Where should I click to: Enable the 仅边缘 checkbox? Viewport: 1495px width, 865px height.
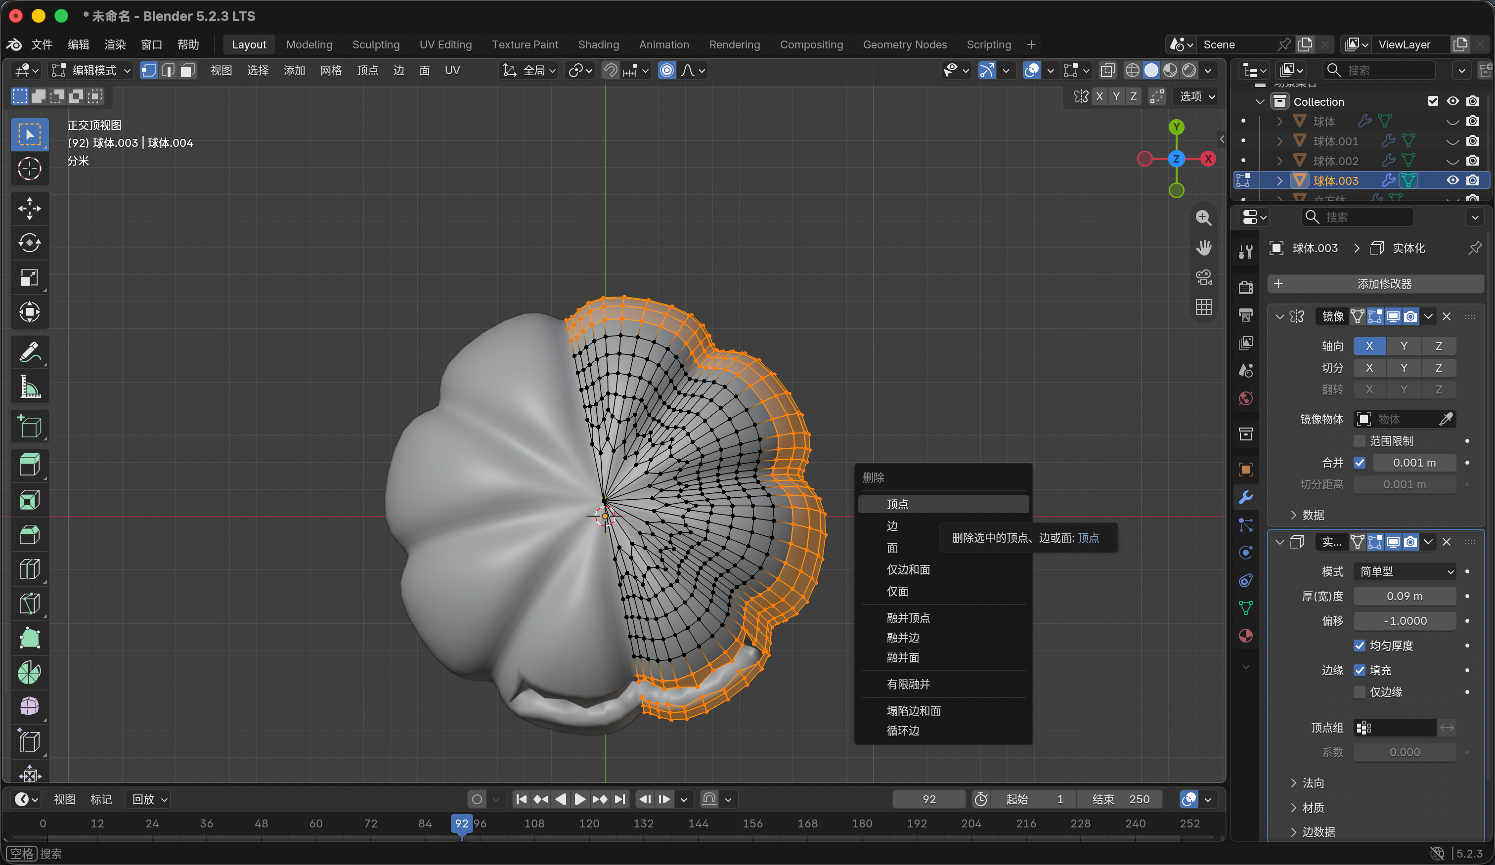pyautogui.click(x=1360, y=692)
